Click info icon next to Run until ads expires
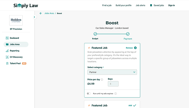Screen dimensions: 189x108 tap(116, 93)
